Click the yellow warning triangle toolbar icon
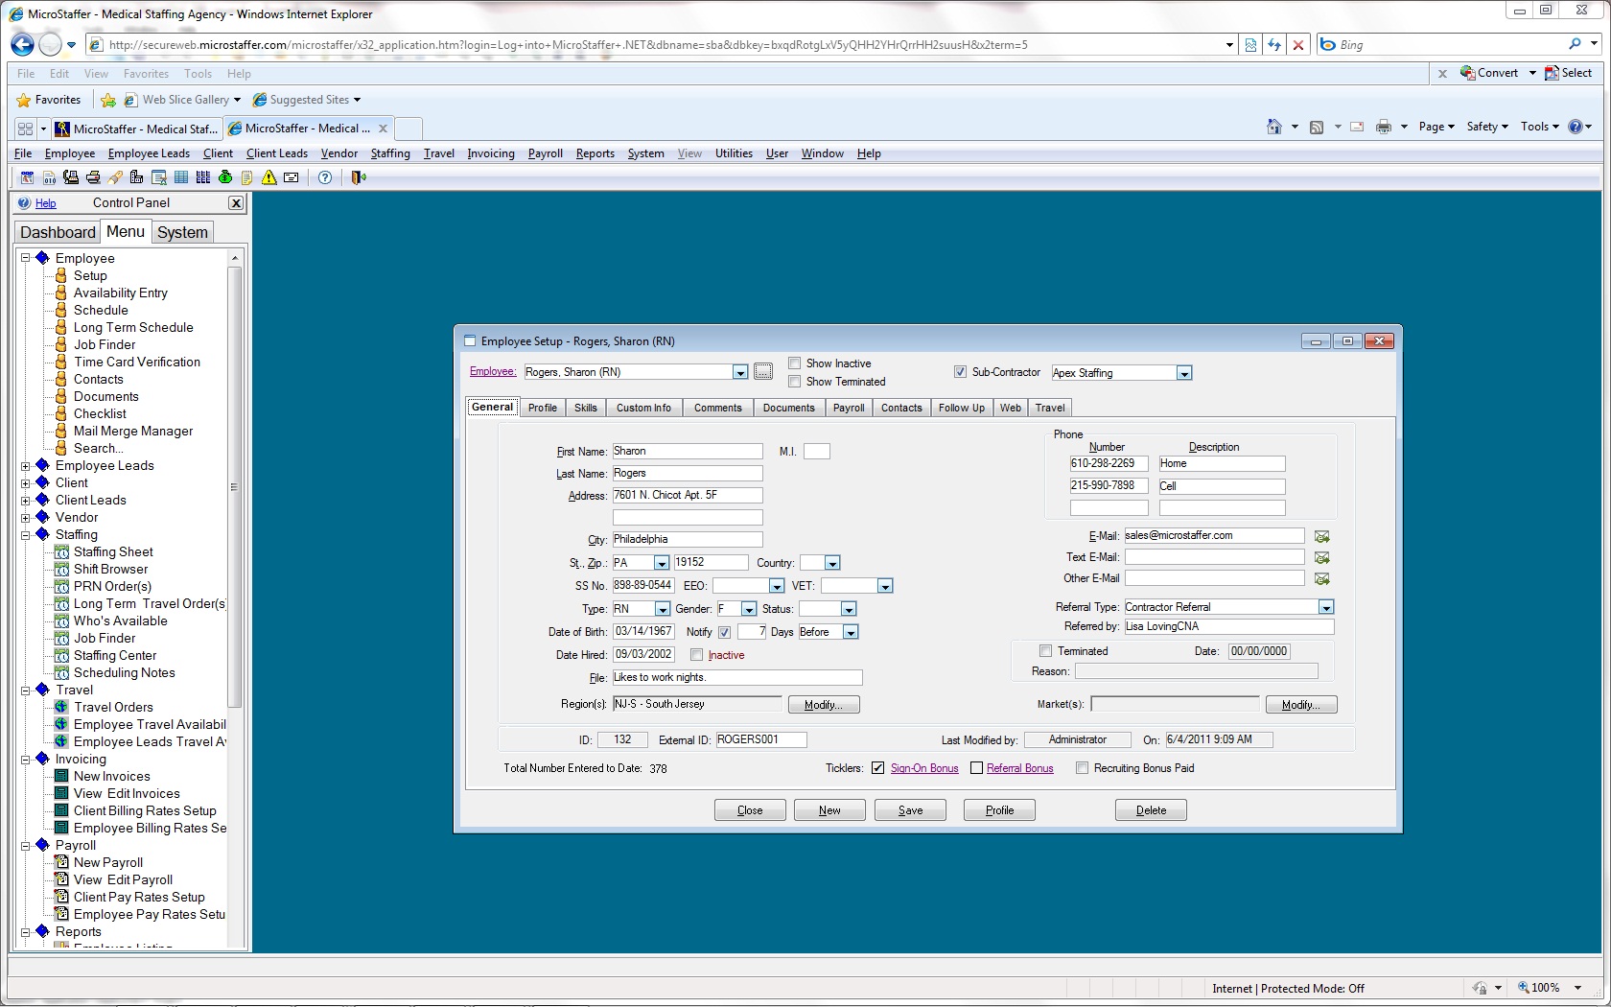 pos(269,177)
